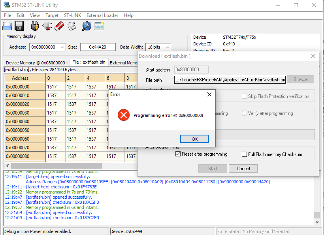324x235 pixels.
Task: Click the File path input field
Action: click(x=230, y=80)
